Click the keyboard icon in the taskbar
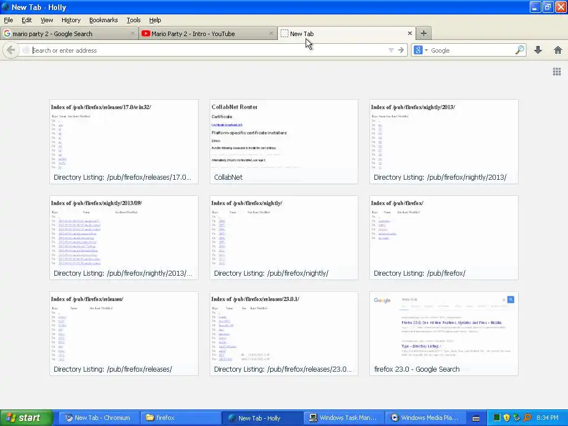 pos(476,418)
